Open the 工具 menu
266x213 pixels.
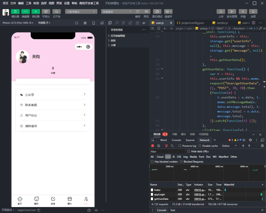pos(28,3)
